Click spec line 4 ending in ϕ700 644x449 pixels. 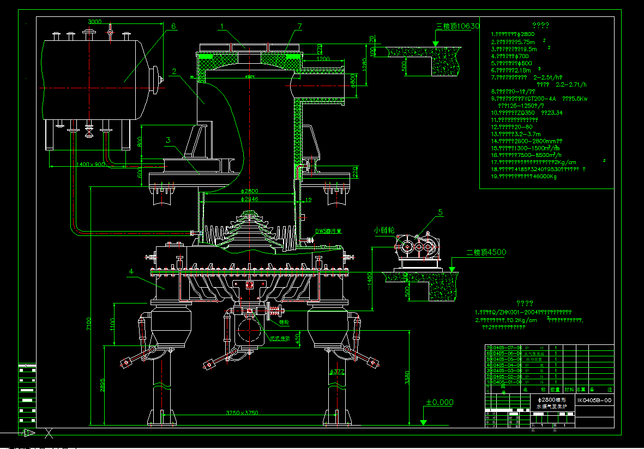pos(510,56)
